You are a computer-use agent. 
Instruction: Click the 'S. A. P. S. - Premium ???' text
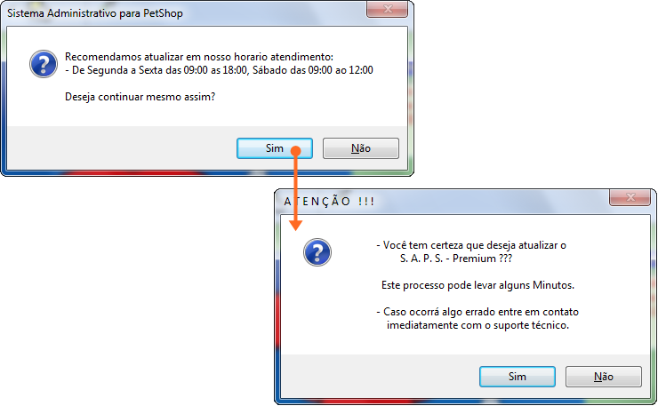click(x=456, y=259)
